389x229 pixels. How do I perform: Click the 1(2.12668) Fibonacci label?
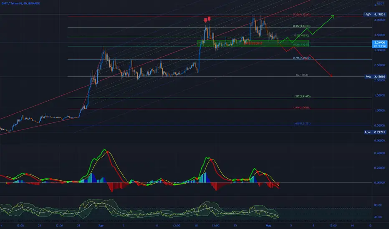(302, 75)
